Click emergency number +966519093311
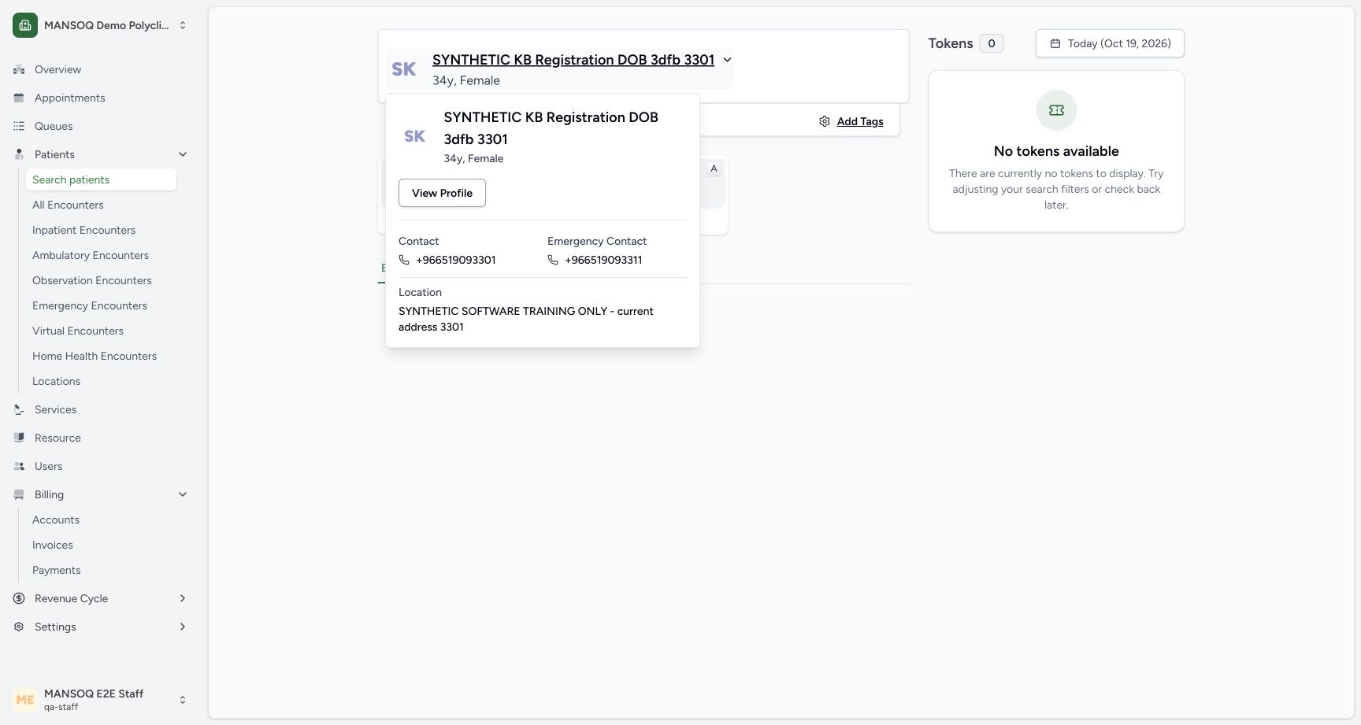 pos(603,260)
